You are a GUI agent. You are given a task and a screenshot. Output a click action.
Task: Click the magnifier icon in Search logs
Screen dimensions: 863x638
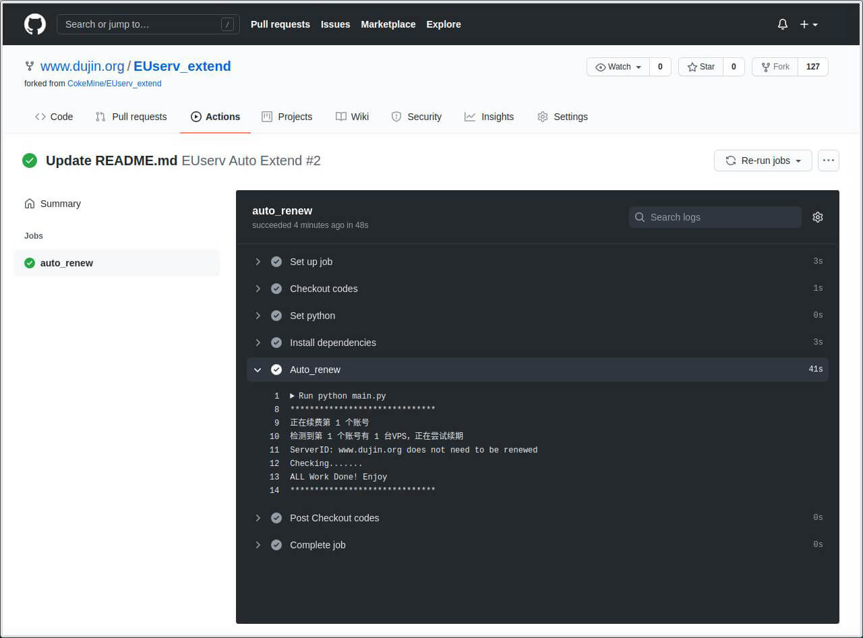point(639,217)
